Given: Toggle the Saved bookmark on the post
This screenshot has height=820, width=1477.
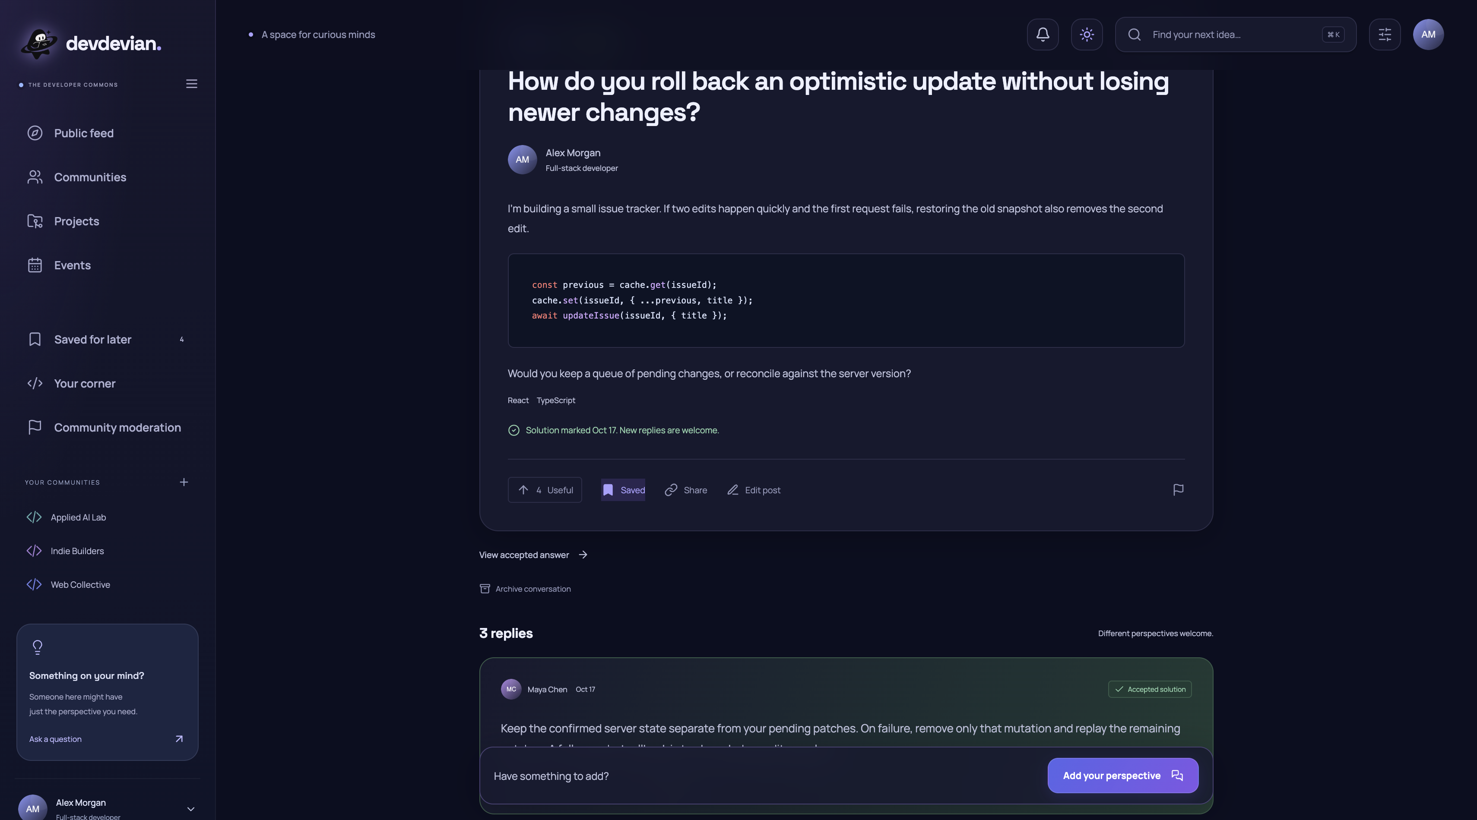Looking at the screenshot, I should [623, 490].
